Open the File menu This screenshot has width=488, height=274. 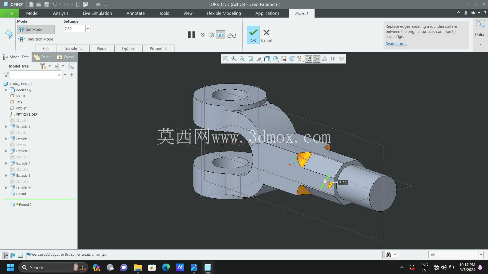(x=9, y=13)
